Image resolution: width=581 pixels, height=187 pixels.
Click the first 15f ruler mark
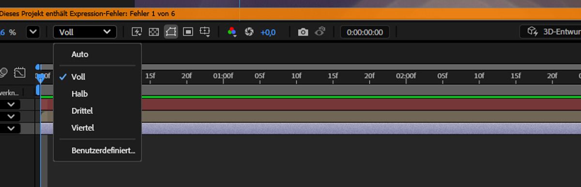(x=150, y=76)
